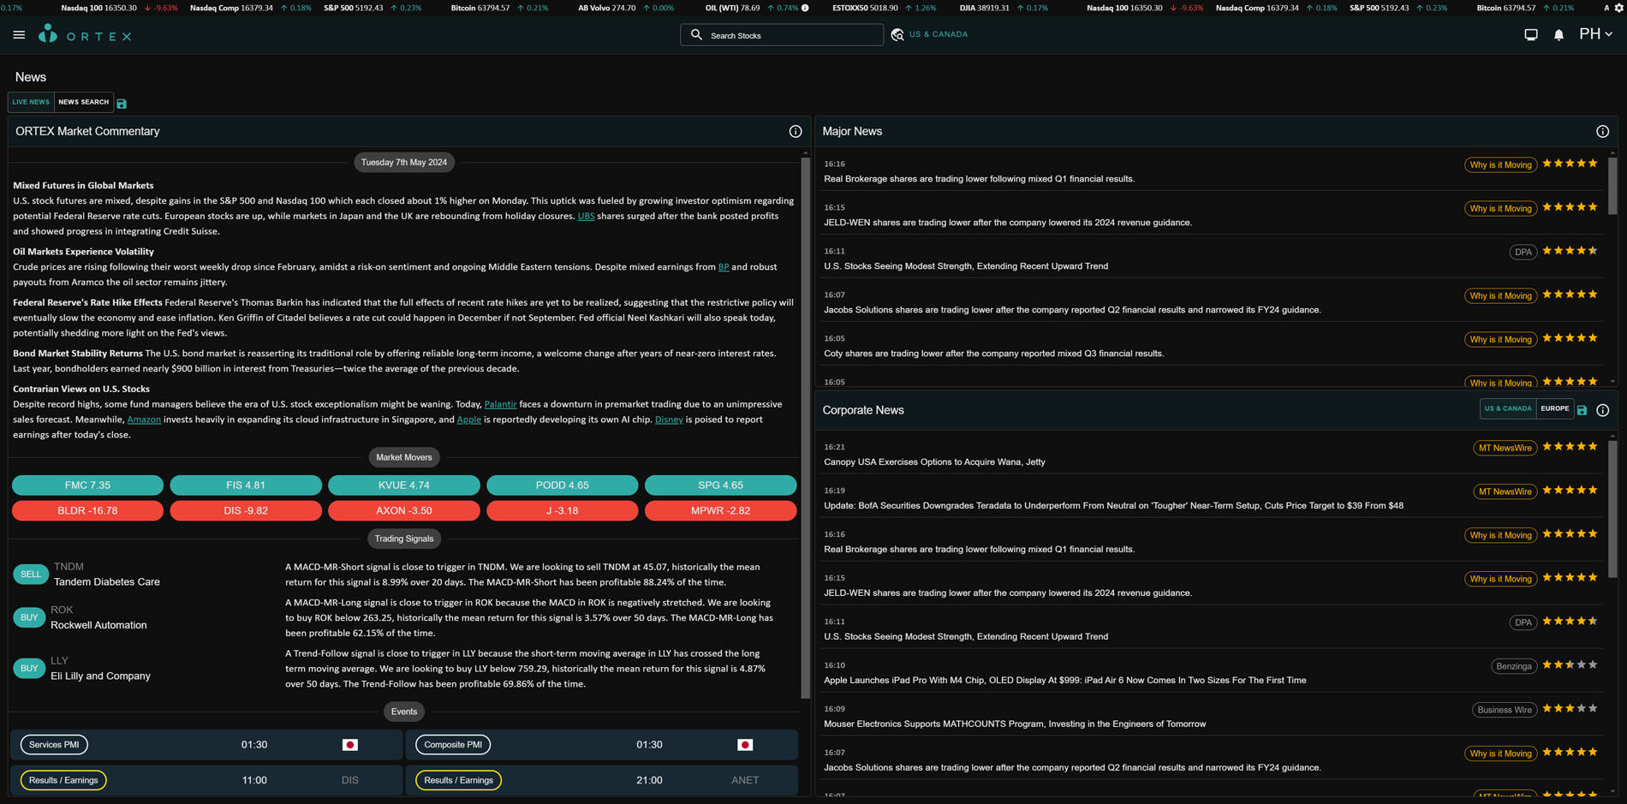The width and height of the screenshot is (1627, 804).
Task: Click the save icon beside News Search tab
Action: click(x=122, y=104)
